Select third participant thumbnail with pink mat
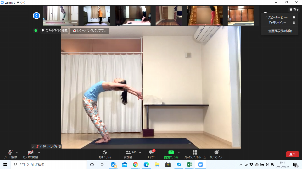Viewport: 302px width, 169px height. pos(133,16)
